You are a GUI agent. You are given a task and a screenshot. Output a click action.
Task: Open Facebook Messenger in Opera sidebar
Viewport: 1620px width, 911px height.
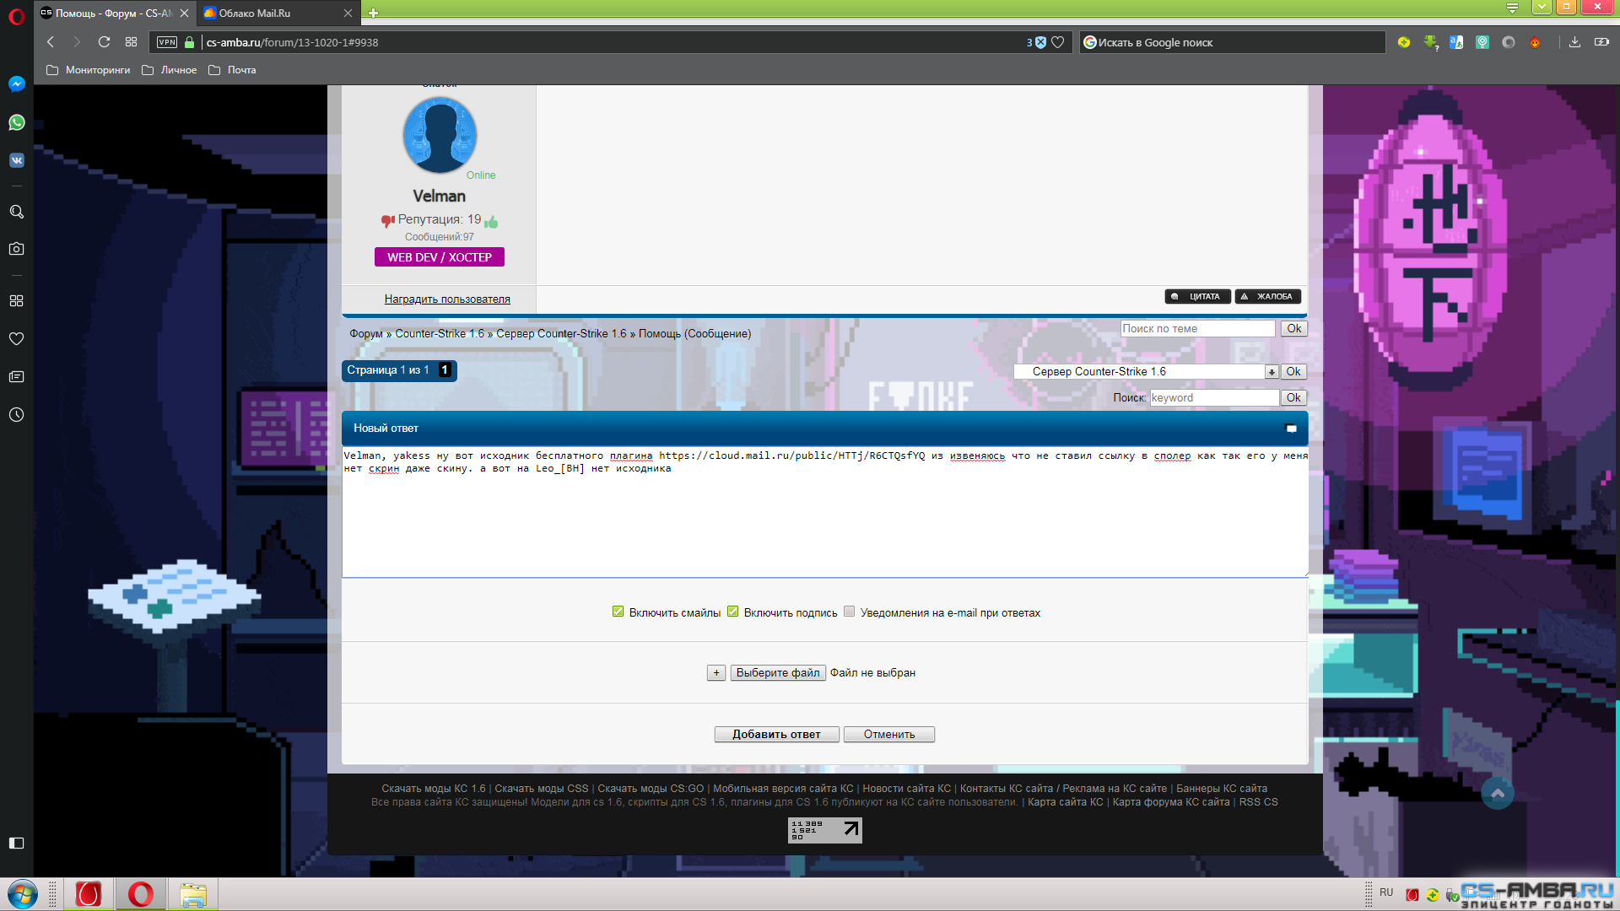[x=16, y=84]
